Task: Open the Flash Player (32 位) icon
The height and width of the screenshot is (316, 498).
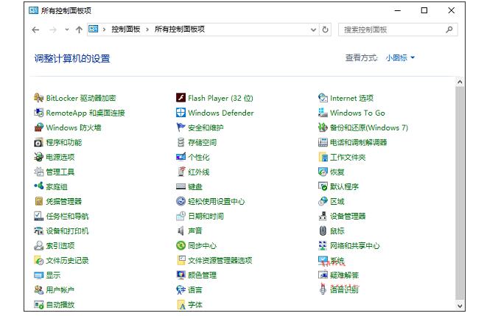Action: coord(180,98)
